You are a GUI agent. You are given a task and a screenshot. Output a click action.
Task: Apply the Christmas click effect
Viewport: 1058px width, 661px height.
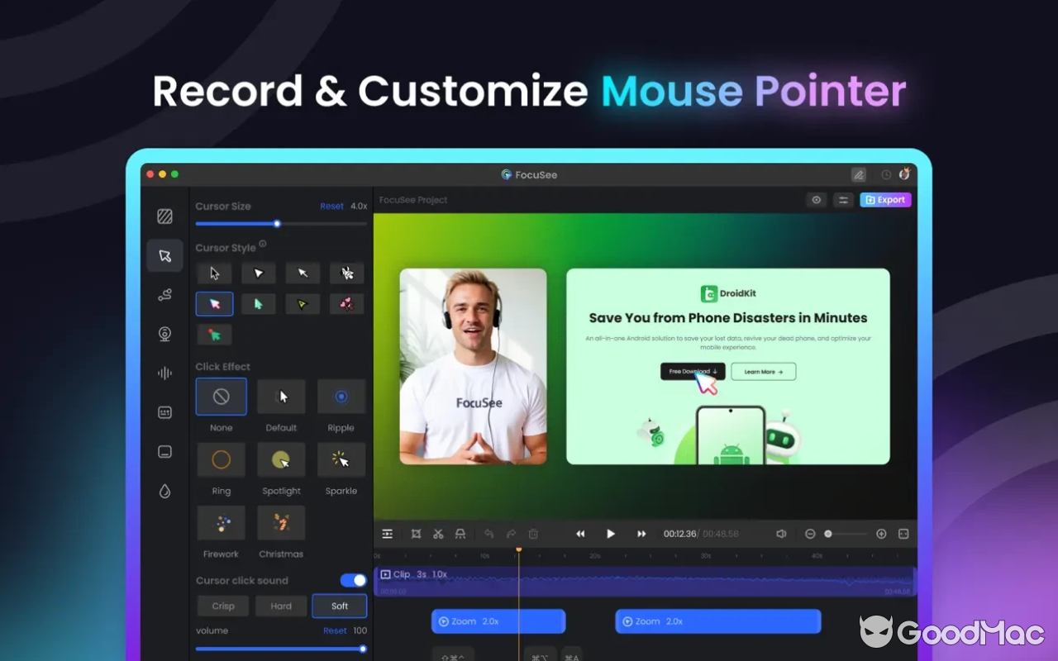coord(281,522)
